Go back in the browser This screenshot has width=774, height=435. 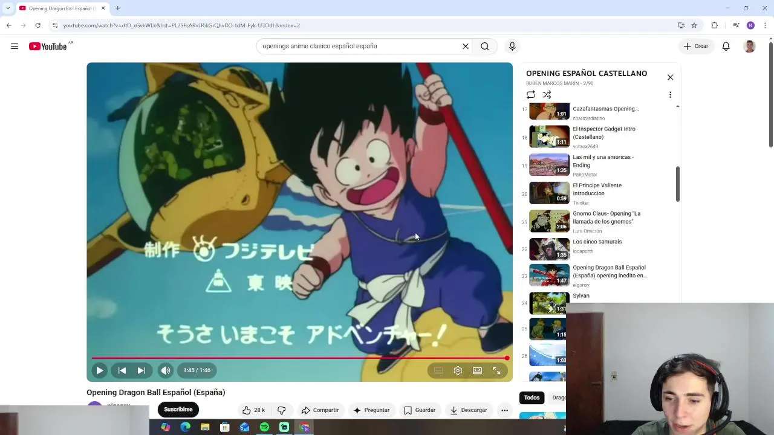(8, 25)
